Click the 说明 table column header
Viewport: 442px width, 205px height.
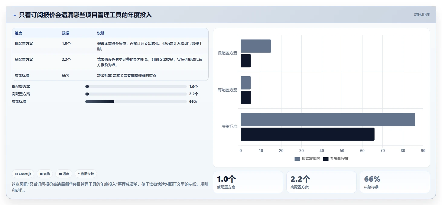101,33
